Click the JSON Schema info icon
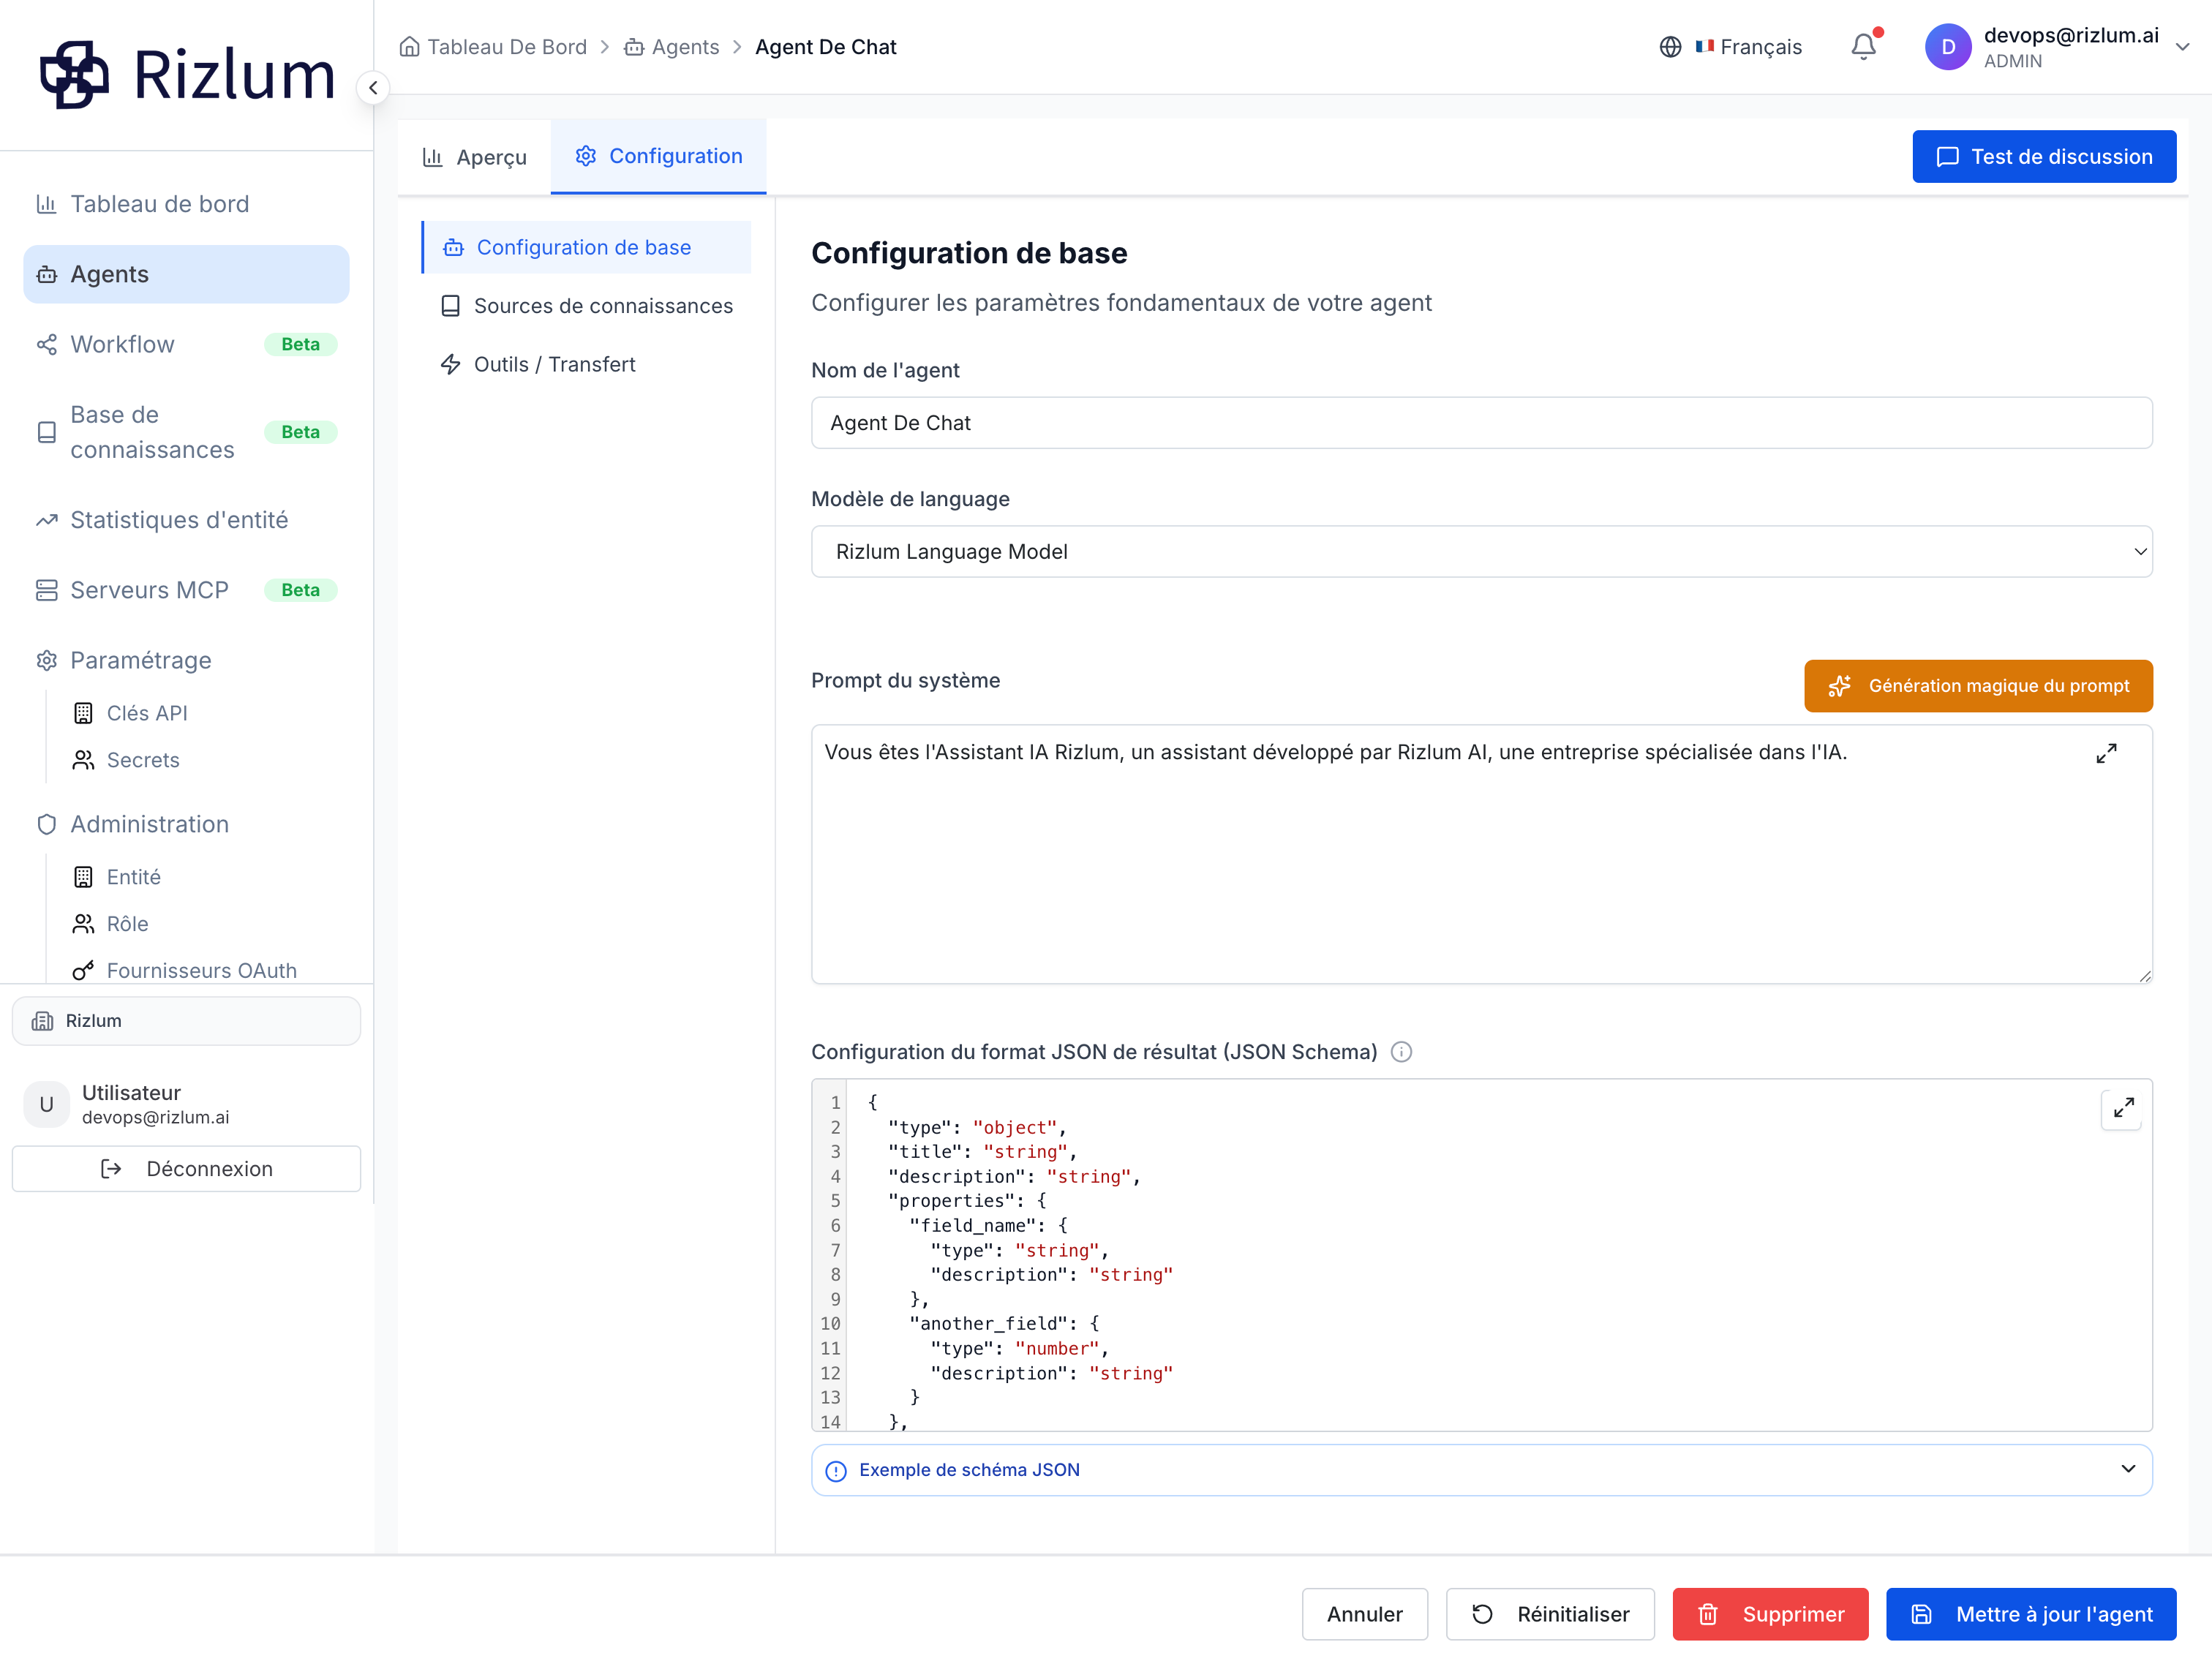 [1401, 1052]
